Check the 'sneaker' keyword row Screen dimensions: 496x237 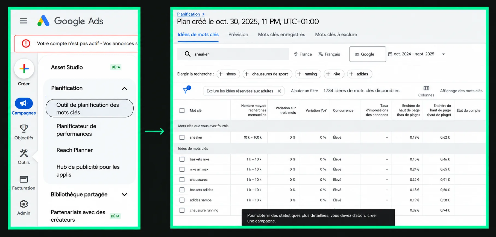[x=182, y=137]
